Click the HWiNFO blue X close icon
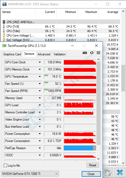 (x=120, y=172)
